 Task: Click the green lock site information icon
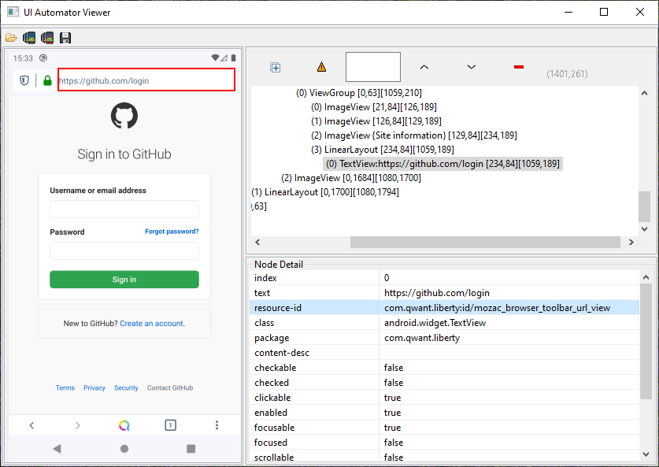pyautogui.click(x=47, y=80)
